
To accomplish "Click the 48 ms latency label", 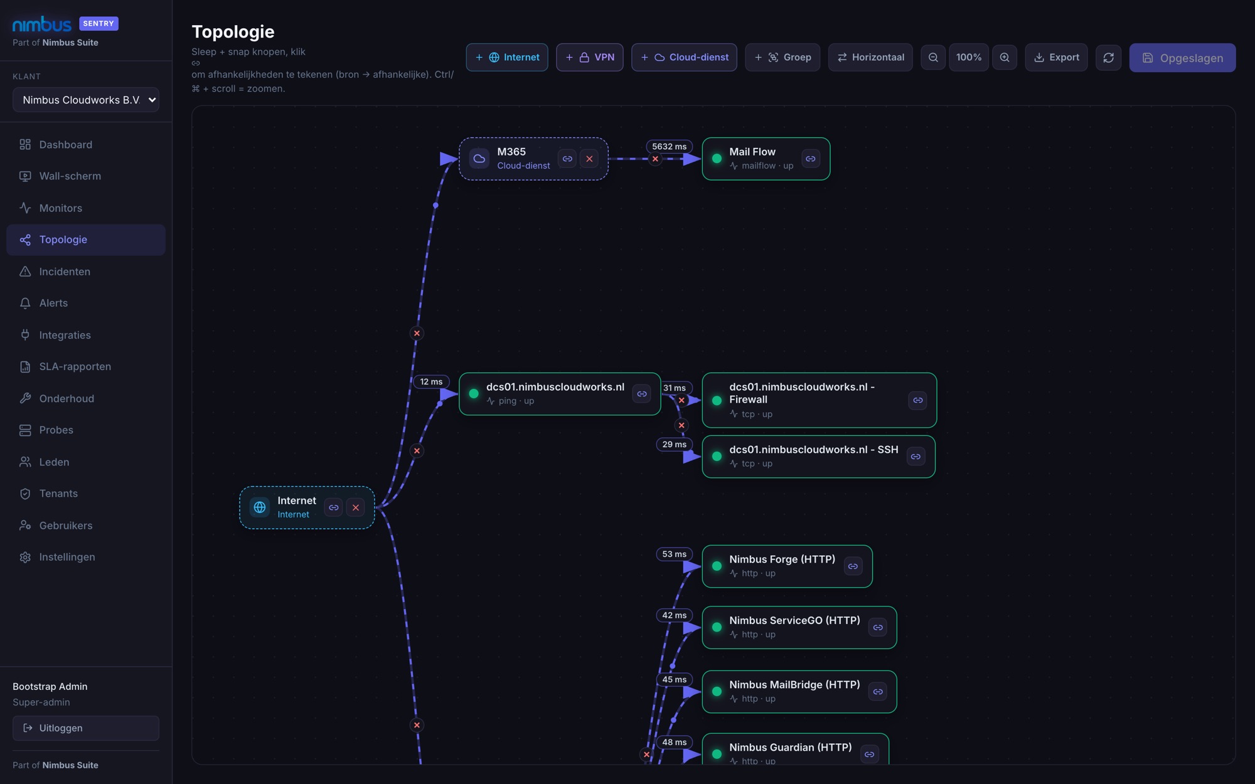I will [675, 743].
